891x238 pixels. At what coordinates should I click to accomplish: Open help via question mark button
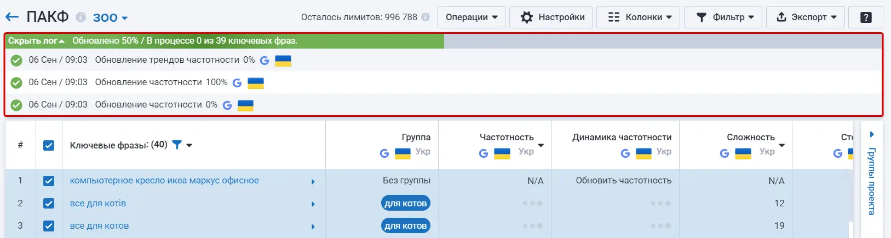866,17
